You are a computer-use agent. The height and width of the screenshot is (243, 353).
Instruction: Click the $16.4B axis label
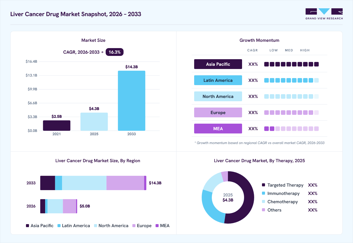pyautogui.click(x=31, y=61)
